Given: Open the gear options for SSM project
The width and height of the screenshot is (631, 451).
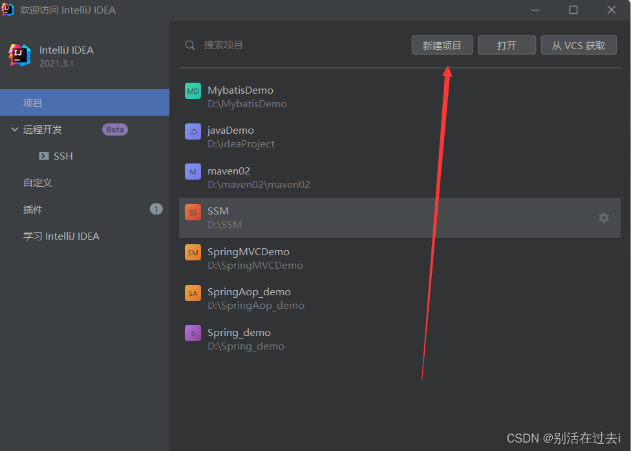Looking at the screenshot, I should point(604,218).
